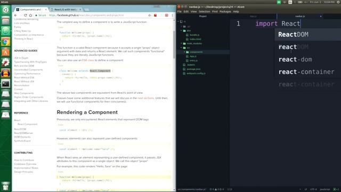Open Chrome three-dot menu

(x=173, y=15)
